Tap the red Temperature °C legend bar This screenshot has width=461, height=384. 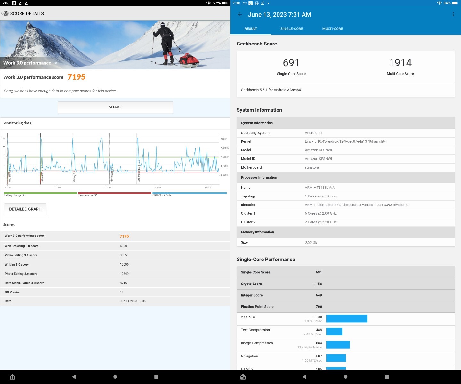[x=115, y=193]
